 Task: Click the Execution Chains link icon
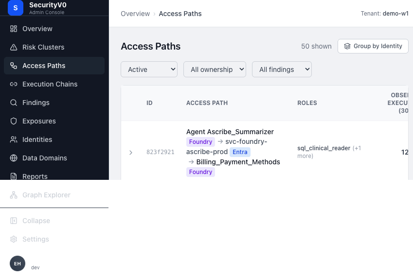[x=14, y=84]
